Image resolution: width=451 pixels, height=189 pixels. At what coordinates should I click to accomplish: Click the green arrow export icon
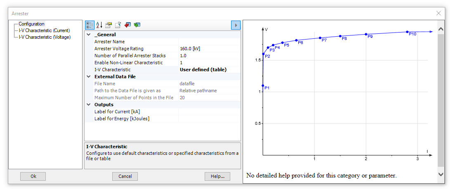click(137, 25)
